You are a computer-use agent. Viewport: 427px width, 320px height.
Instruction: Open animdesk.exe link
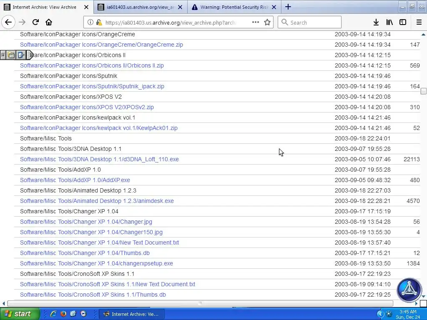[97, 201]
